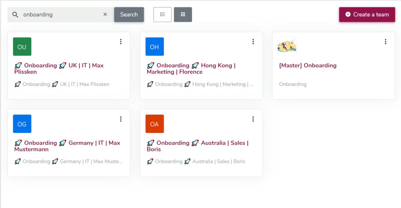Open options menu on Hong Kong Marketing card
This screenshot has width=401, height=208.
click(x=253, y=41)
